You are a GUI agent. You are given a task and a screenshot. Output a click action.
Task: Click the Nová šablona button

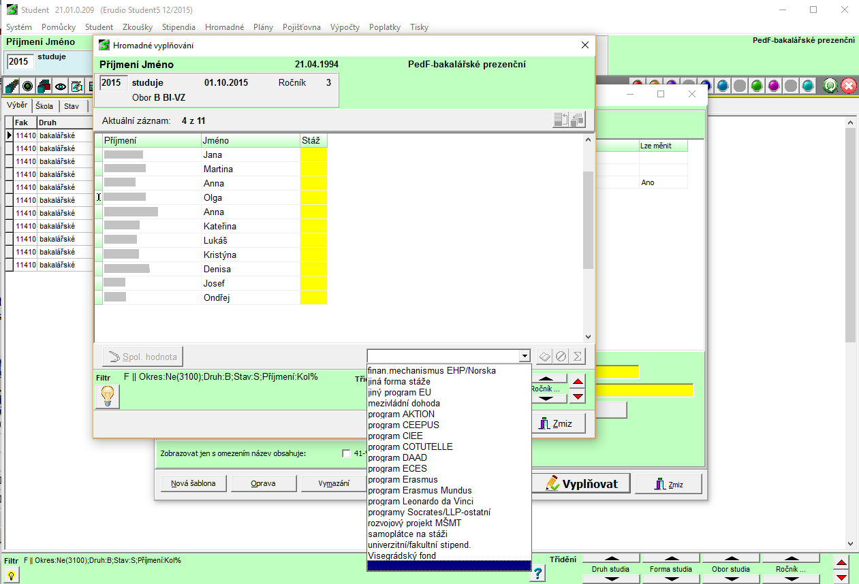(193, 484)
